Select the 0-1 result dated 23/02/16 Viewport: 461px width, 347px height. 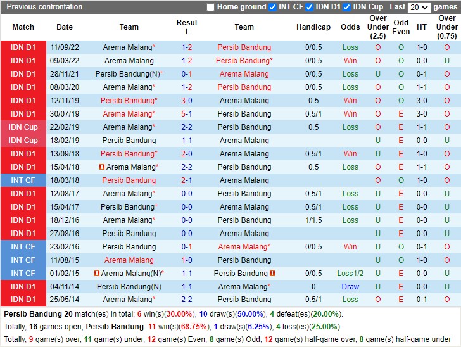(x=187, y=247)
